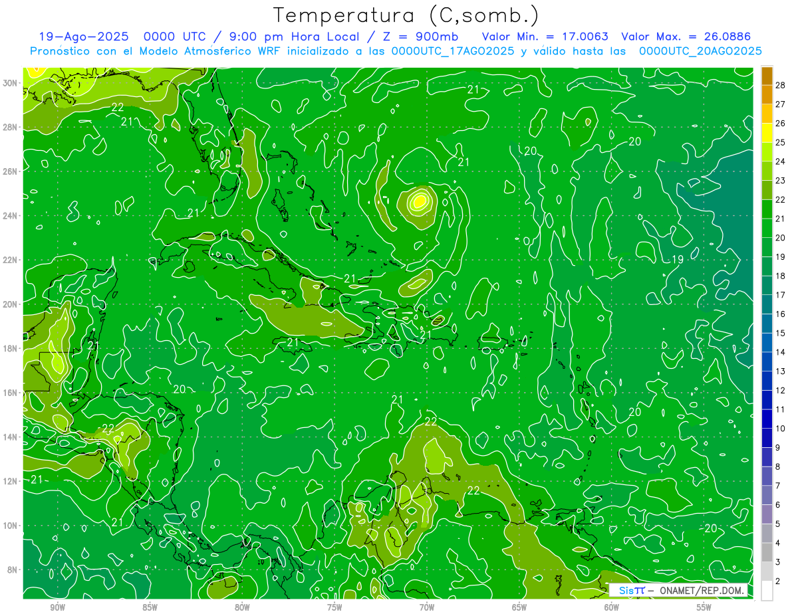Click the "18N" latitude axis label
Image resolution: width=798 pixels, height=616 pixels.
coord(11,348)
